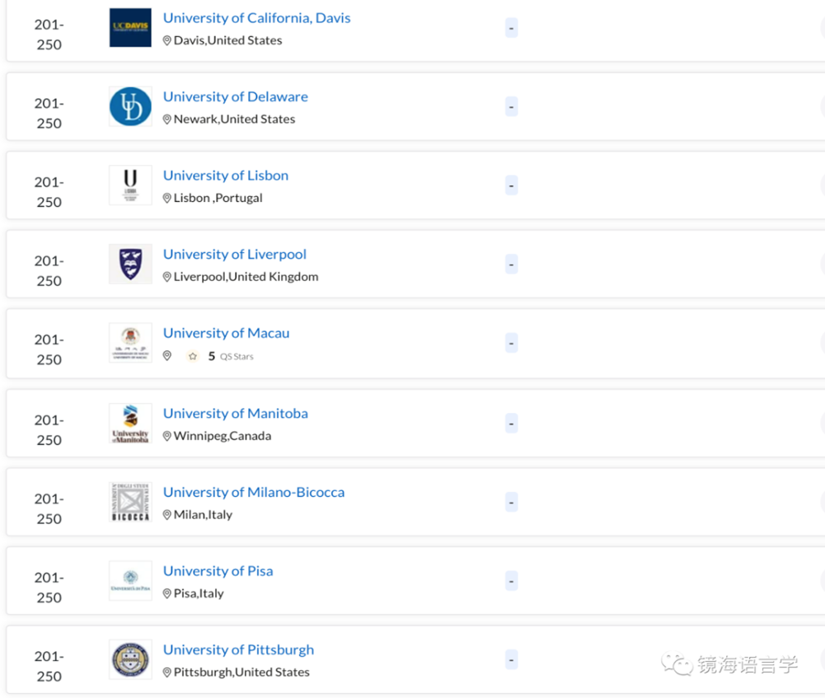
Task: Click the score dash badge for University of Liverpool
Action: [512, 264]
